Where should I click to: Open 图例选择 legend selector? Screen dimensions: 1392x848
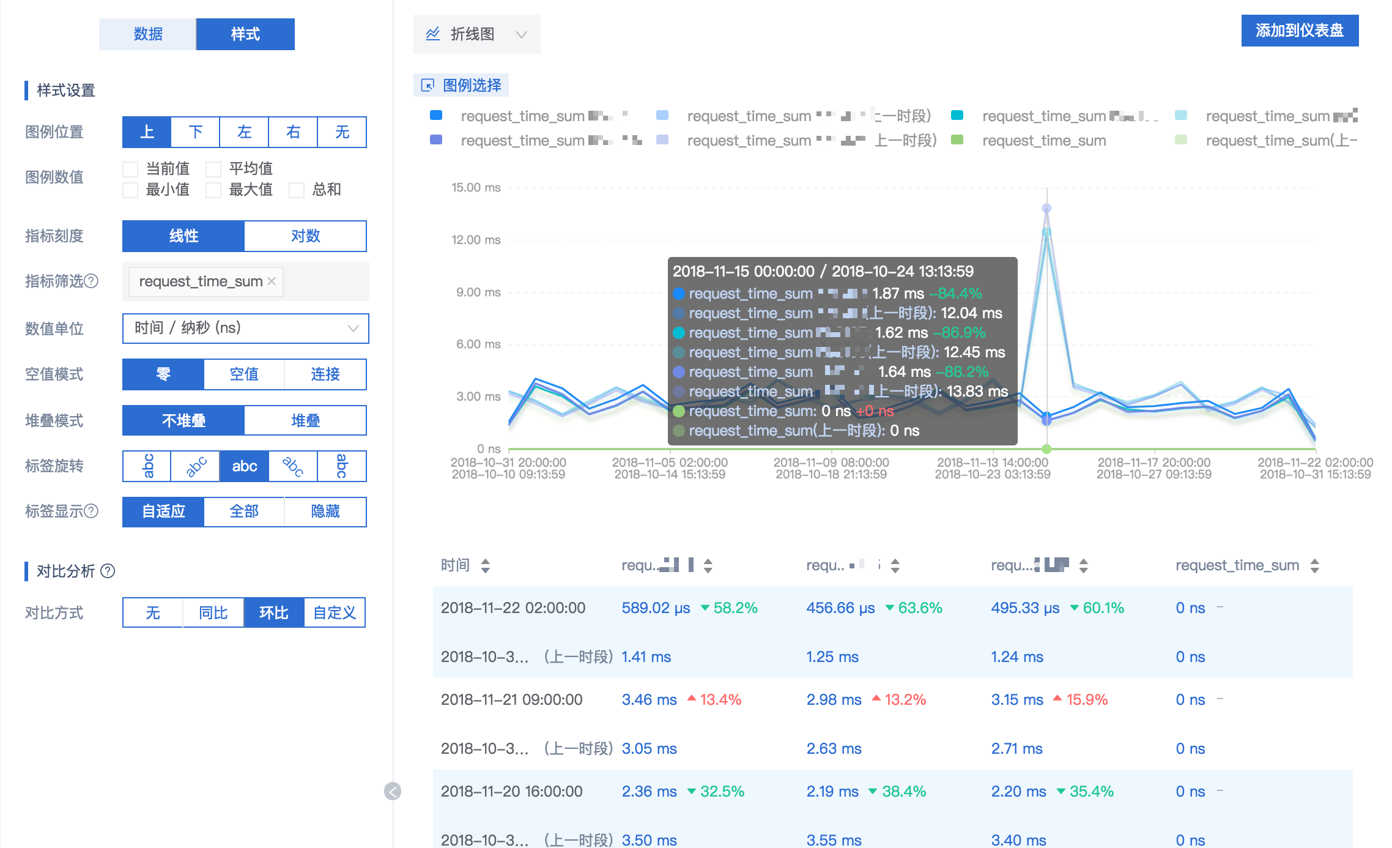462,85
